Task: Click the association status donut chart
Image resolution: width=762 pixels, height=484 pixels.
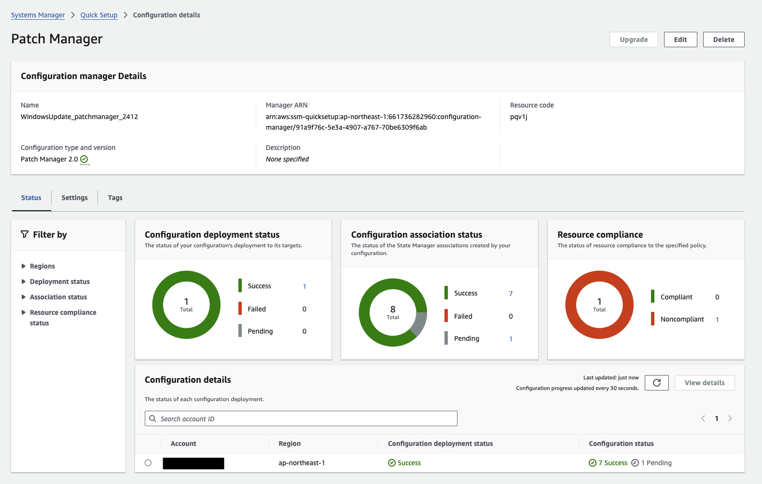Action: pos(393,312)
